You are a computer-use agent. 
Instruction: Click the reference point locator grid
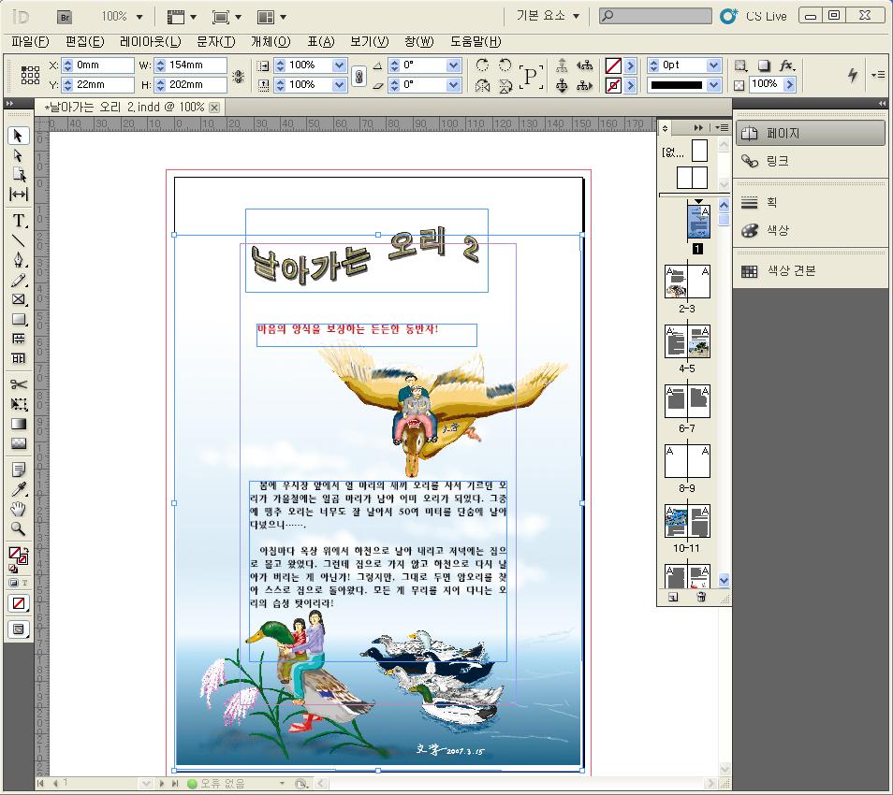click(30, 75)
